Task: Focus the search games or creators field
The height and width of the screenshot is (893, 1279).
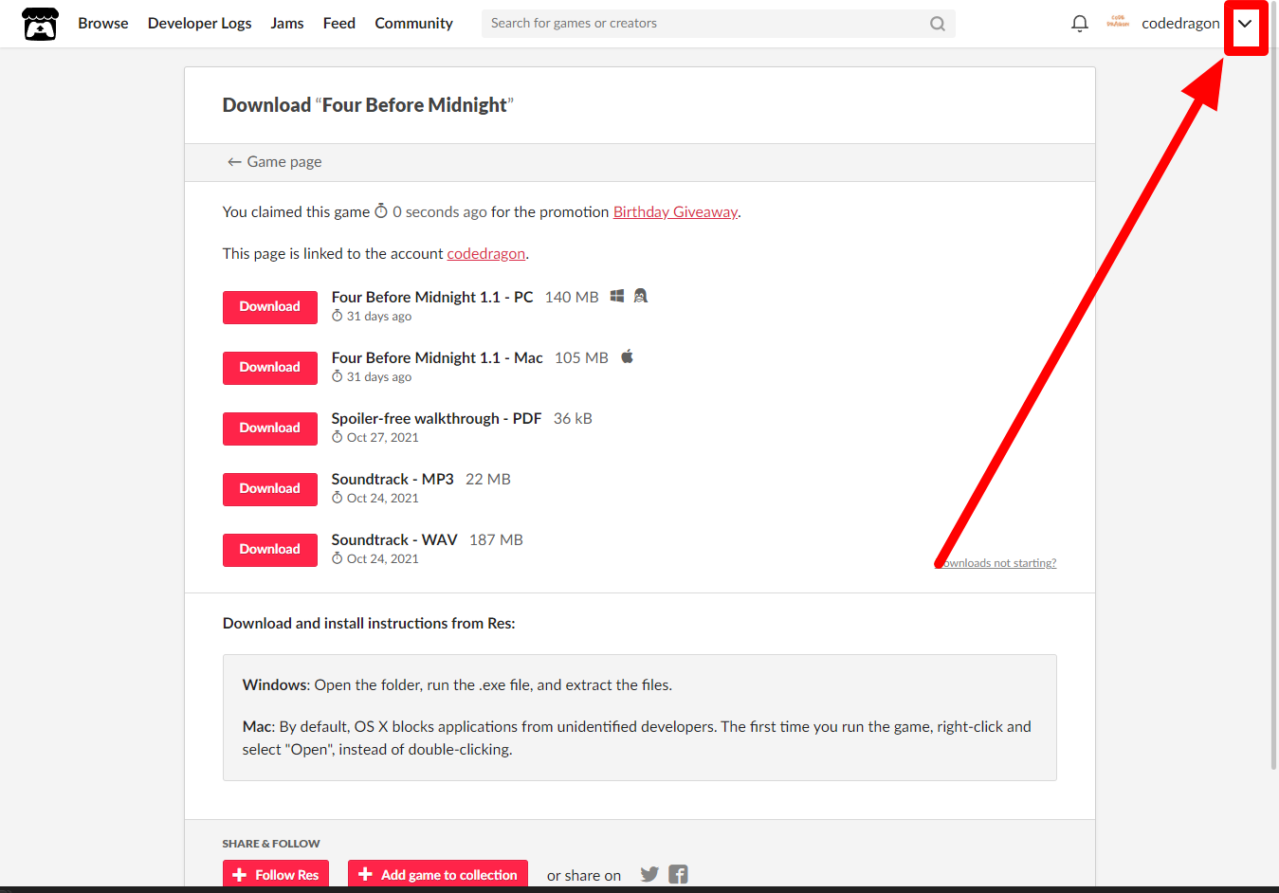Action: point(718,24)
